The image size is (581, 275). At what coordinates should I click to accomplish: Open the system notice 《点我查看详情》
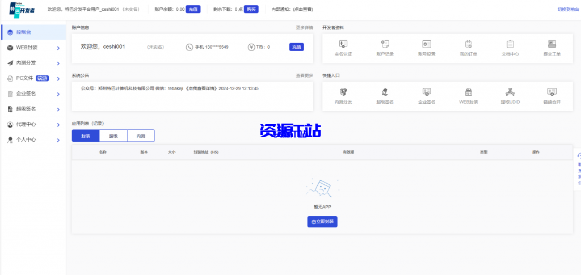201,89
